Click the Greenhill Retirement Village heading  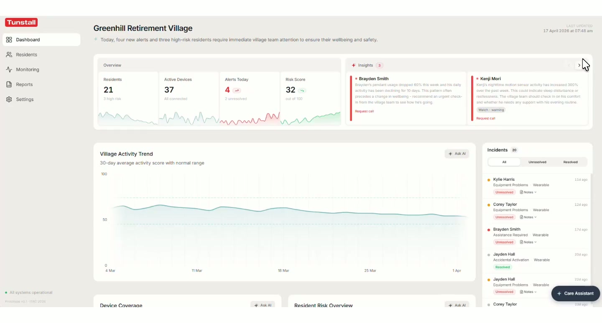[143, 28]
